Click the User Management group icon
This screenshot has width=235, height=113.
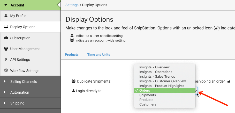[x=6, y=49]
